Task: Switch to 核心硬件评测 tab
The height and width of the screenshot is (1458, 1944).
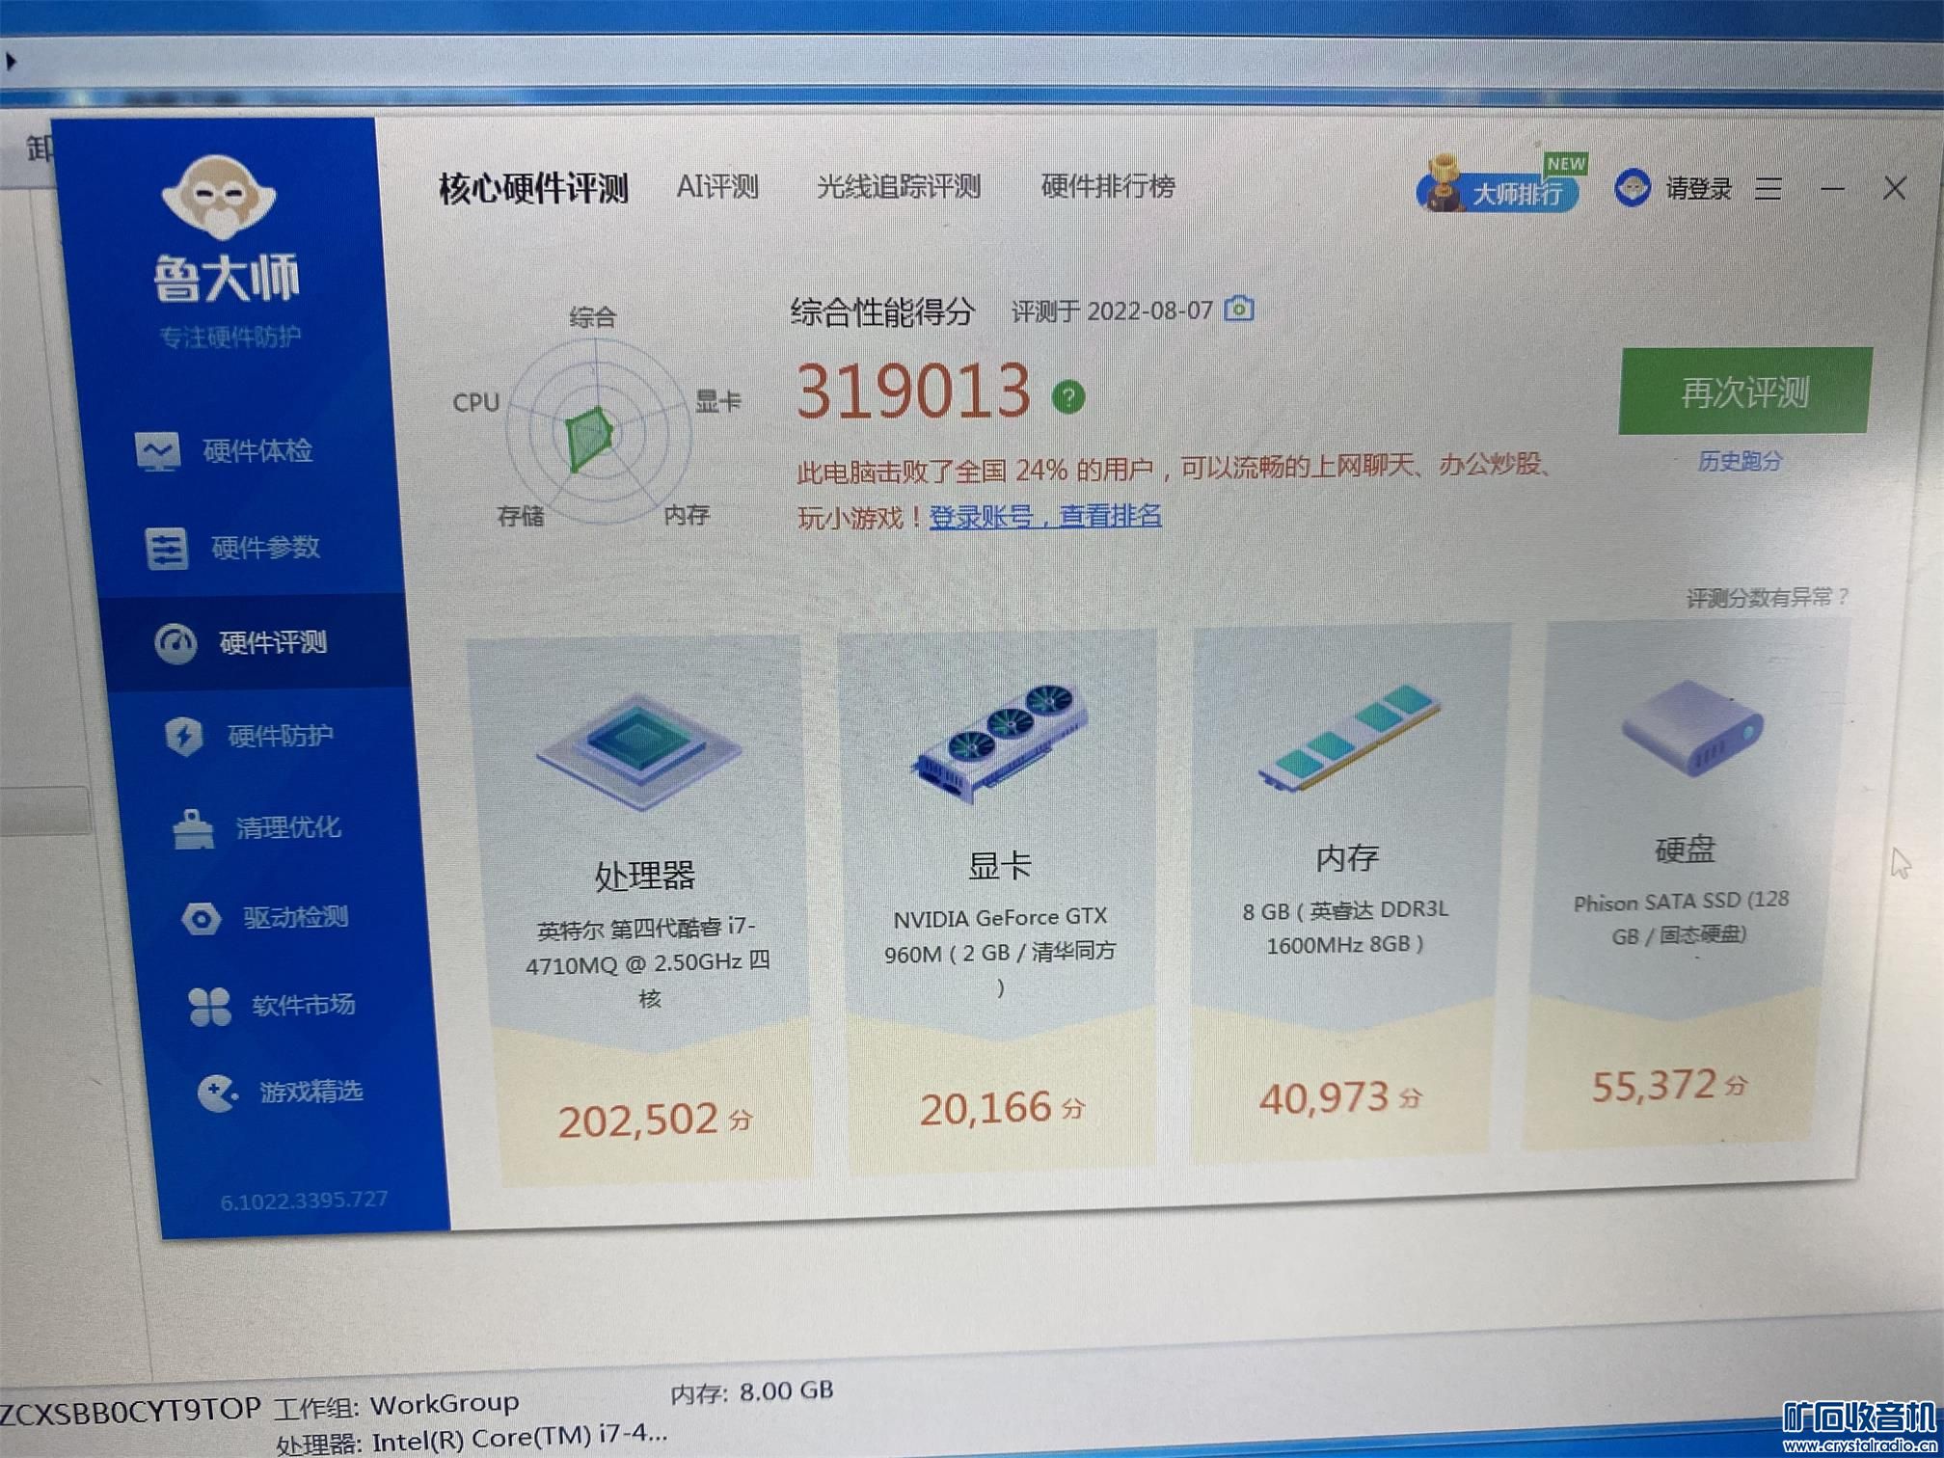Action: click(533, 188)
